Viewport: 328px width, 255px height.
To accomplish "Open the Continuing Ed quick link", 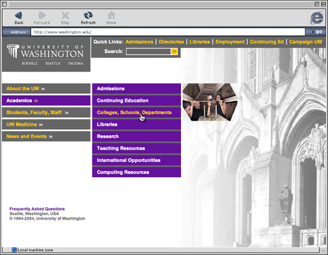I will [267, 42].
